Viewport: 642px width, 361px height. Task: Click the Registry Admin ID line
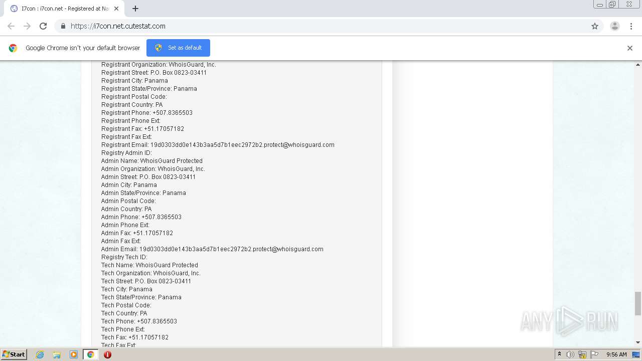click(x=126, y=153)
